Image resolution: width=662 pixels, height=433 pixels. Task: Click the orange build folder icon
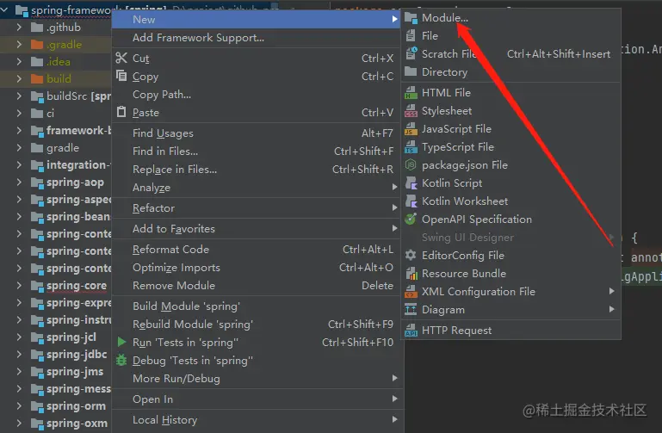(37, 79)
